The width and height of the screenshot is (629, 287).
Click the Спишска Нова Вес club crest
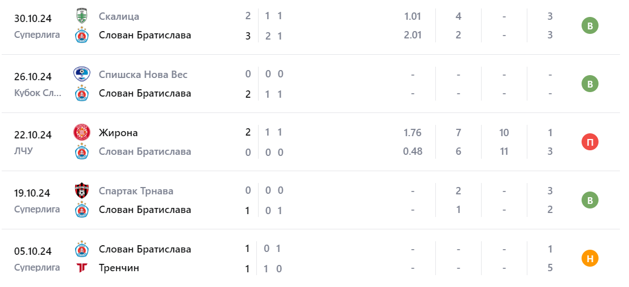pyautogui.click(x=82, y=75)
